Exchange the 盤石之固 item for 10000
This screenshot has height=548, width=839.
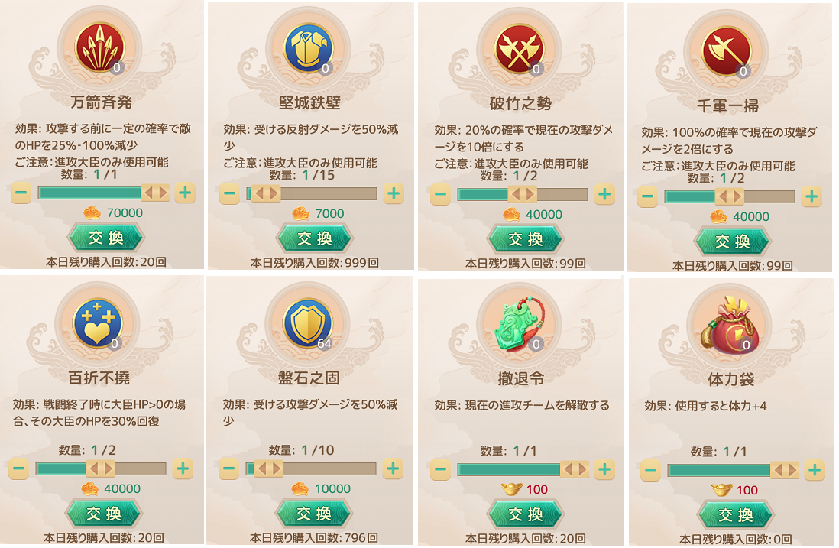[x=314, y=514]
